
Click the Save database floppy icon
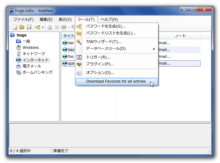(x=29, y=27)
